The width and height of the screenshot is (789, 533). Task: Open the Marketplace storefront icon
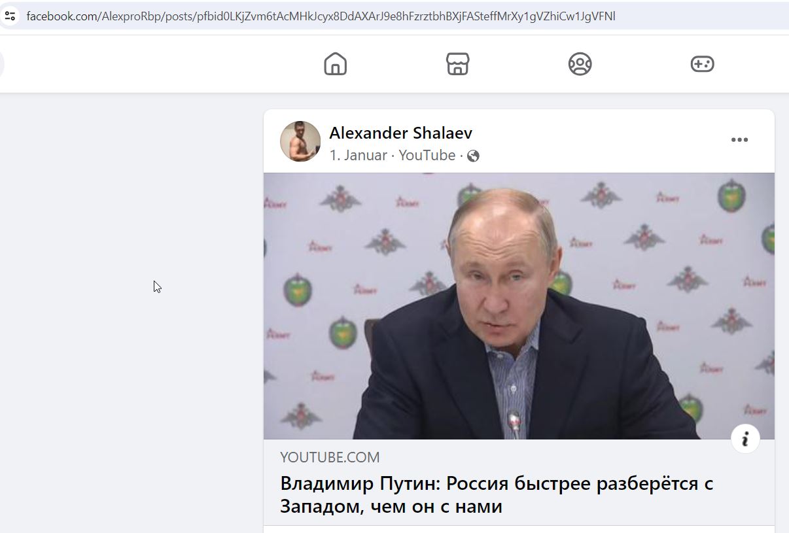457,64
